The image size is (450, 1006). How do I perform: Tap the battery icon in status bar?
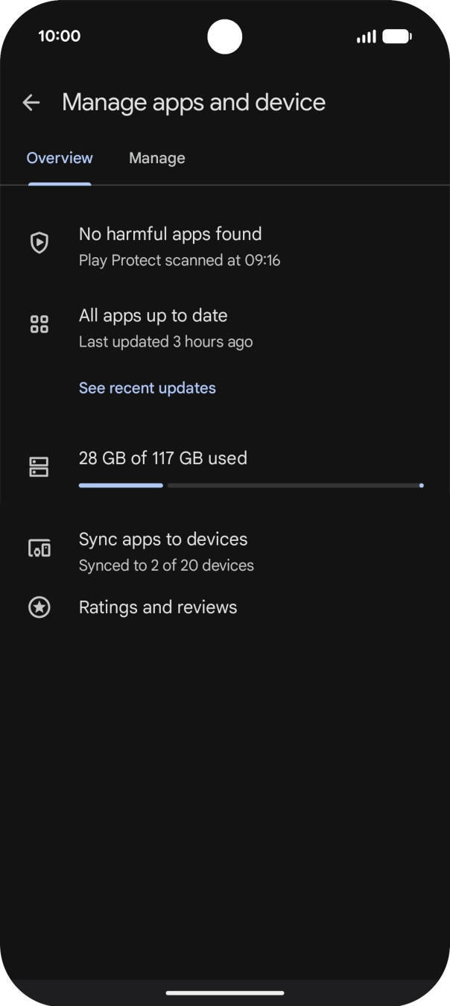(397, 37)
